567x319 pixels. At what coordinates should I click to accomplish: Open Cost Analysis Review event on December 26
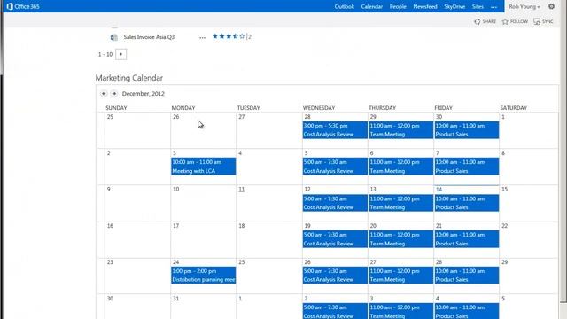click(335, 276)
